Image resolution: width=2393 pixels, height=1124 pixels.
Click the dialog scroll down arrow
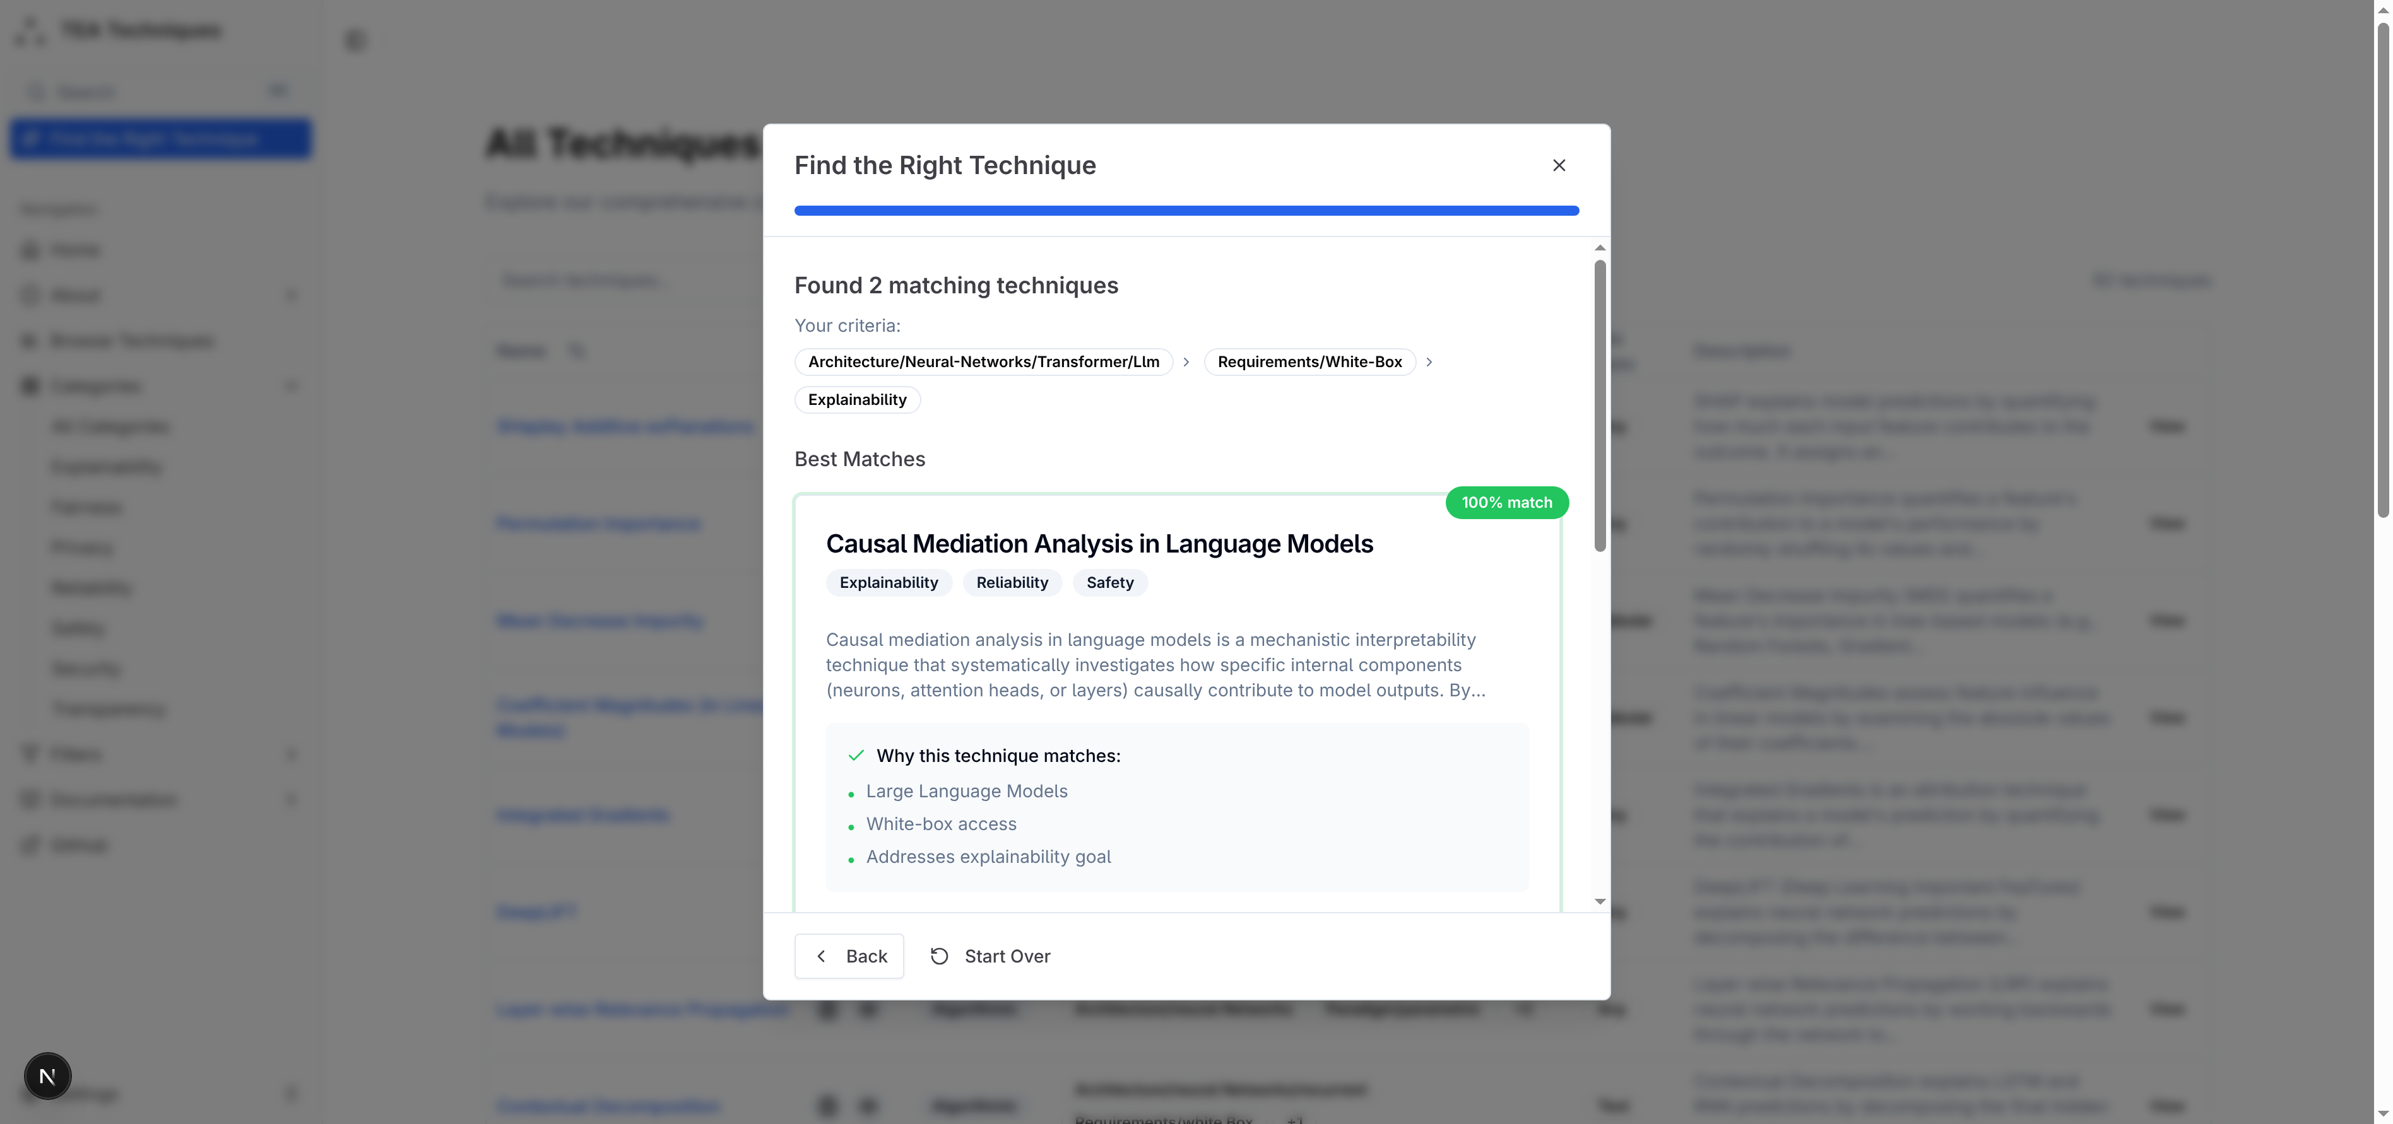(x=1600, y=901)
